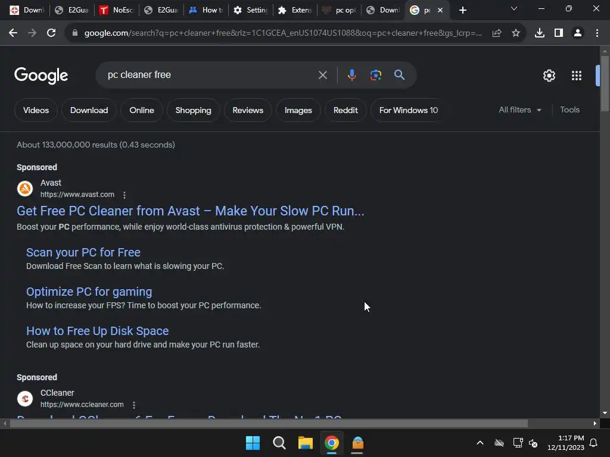Switch to the Extensions tab
The width and height of the screenshot is (610, 457).
coord(295,10)
